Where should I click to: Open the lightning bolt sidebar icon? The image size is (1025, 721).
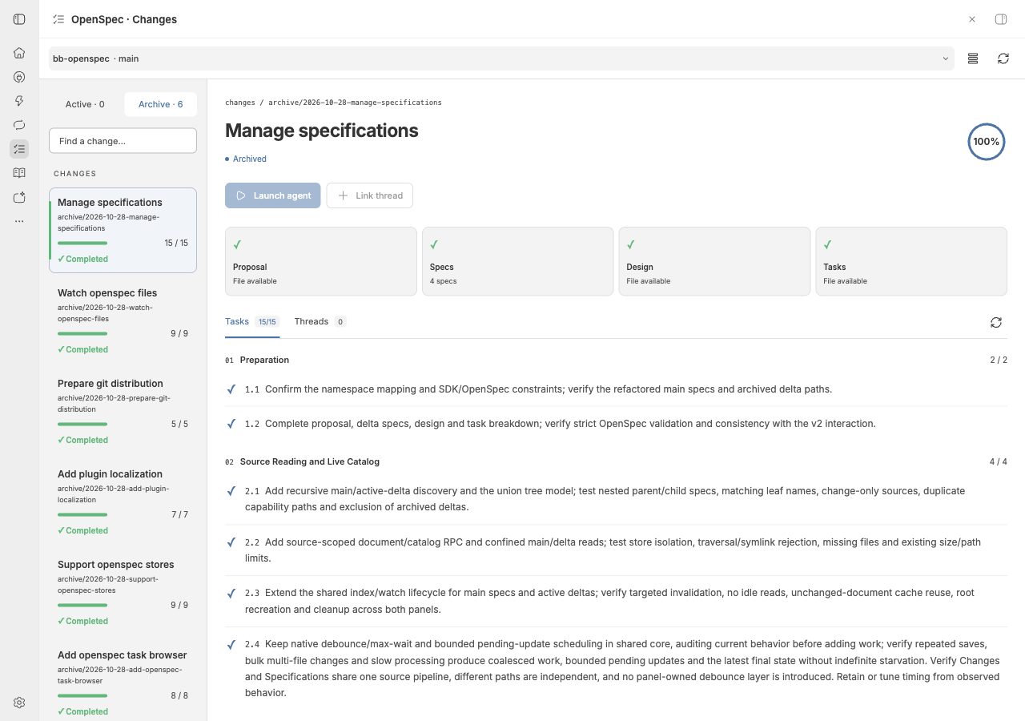(x=19, y=101)
